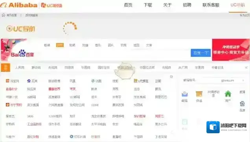Switch search category to 文库

click(x=149, y=45)
